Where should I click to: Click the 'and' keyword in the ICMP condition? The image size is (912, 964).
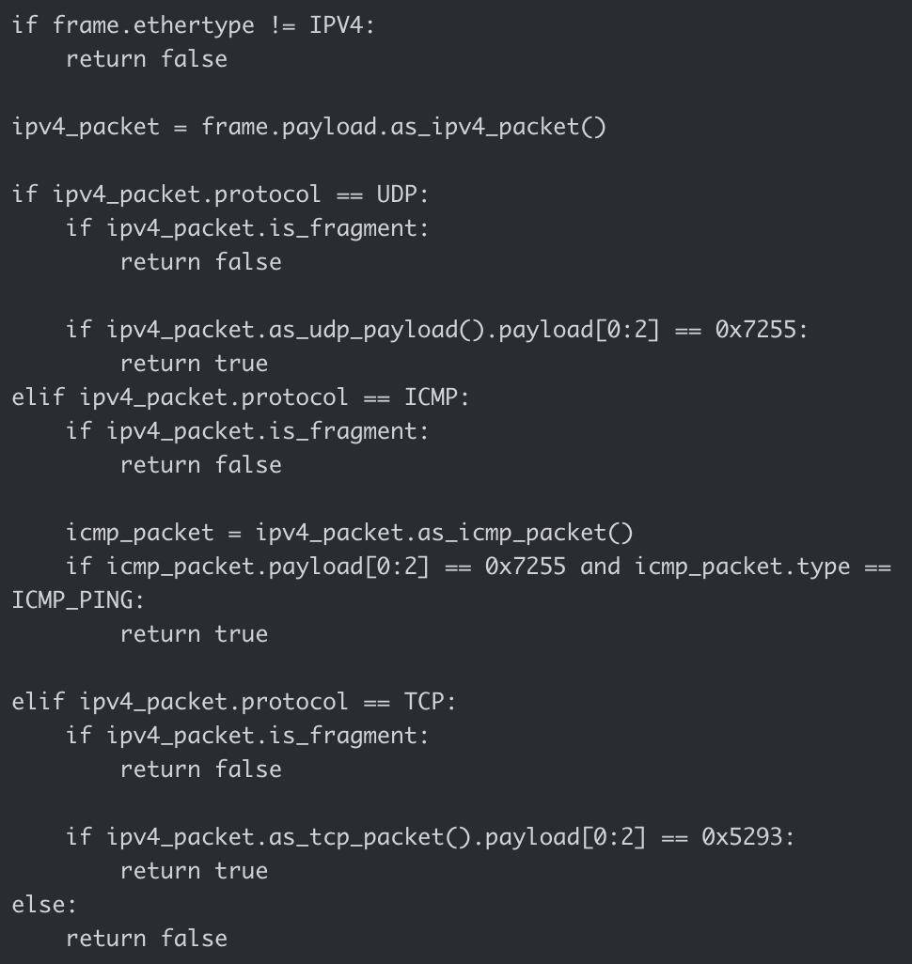pos(600,567)
